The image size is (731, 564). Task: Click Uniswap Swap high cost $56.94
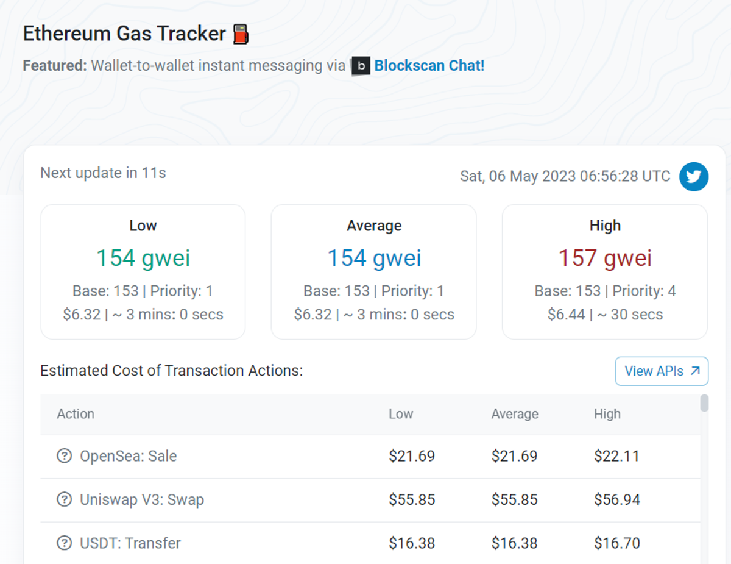(x=617, y=499)
